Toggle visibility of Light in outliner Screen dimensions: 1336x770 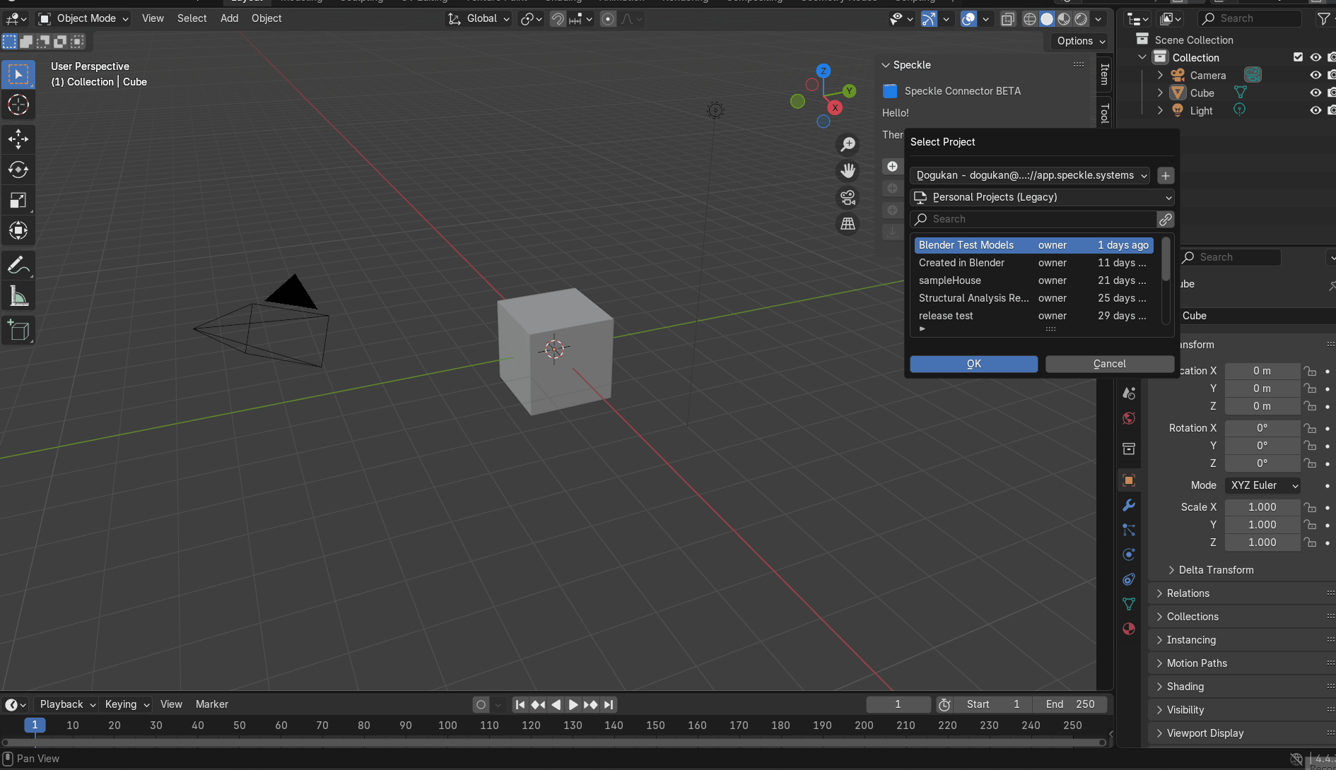click(1316, 110)
